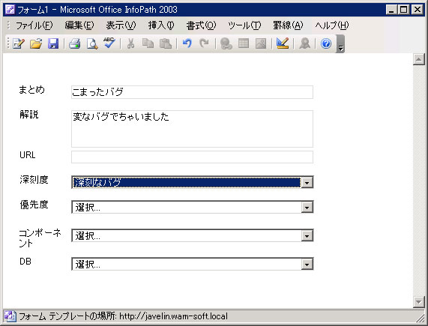Screen dimensions: 428x326
Task: Open Help with the blue question mark icon
Action: point(326,43)
